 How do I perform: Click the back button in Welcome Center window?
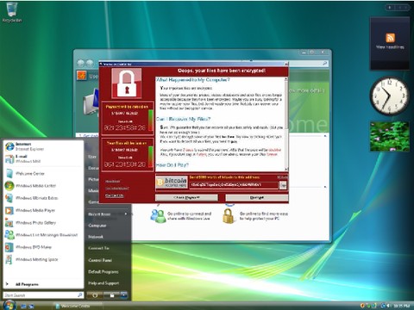click(81, 63)
